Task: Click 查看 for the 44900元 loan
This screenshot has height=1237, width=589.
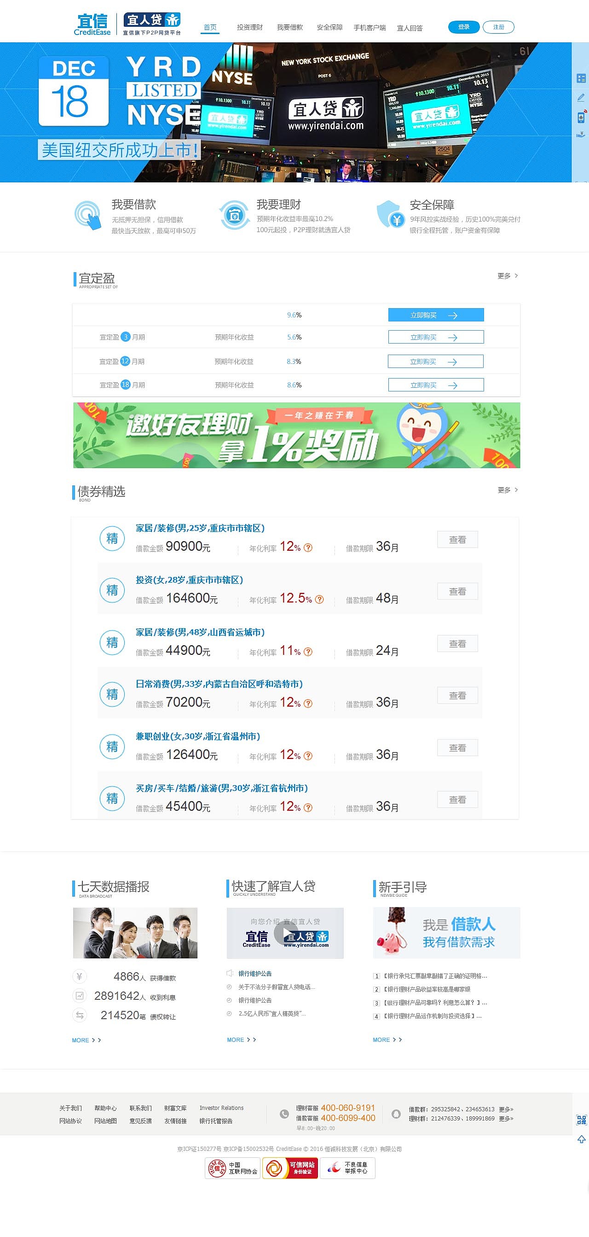Action: (x=457, y=644)
